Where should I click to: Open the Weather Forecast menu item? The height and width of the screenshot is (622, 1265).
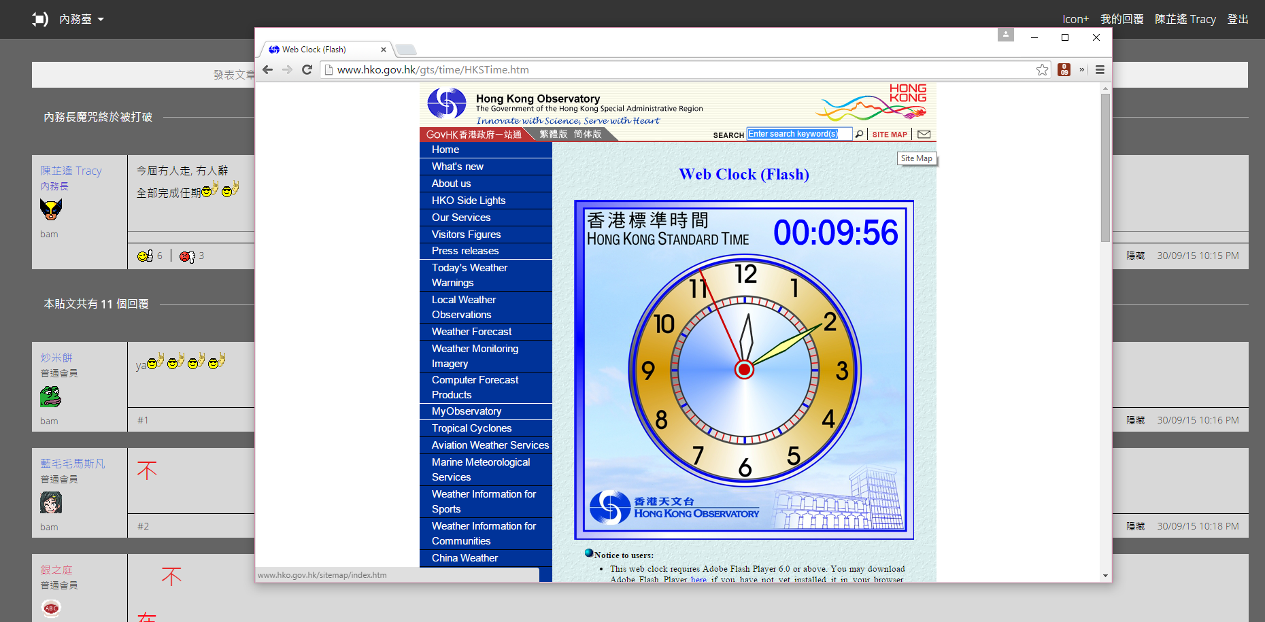[471, 332]
